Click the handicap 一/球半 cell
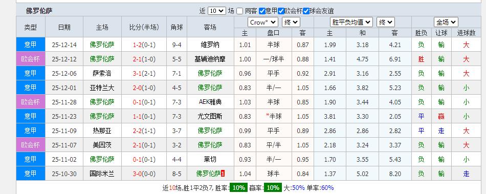 coord(273,59)
